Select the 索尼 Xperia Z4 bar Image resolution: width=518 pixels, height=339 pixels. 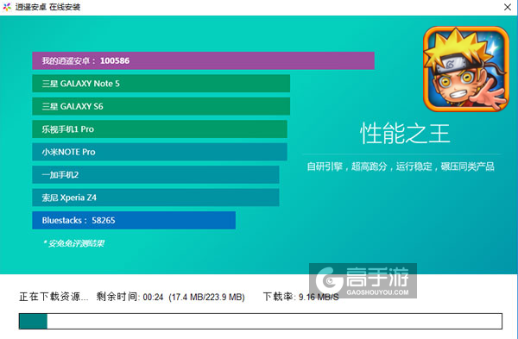[155, 198]
